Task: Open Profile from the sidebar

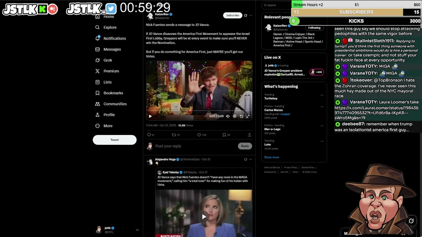Action: [105, 115]
